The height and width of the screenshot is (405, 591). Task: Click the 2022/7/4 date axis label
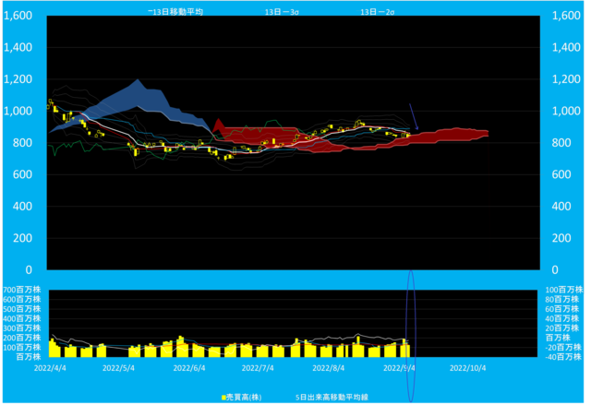pos(258,366)
